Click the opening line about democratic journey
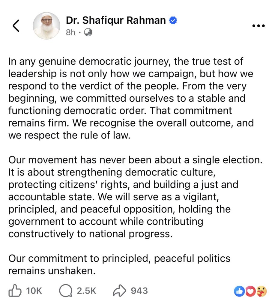The image size is (275, 307). pos(126,62)
